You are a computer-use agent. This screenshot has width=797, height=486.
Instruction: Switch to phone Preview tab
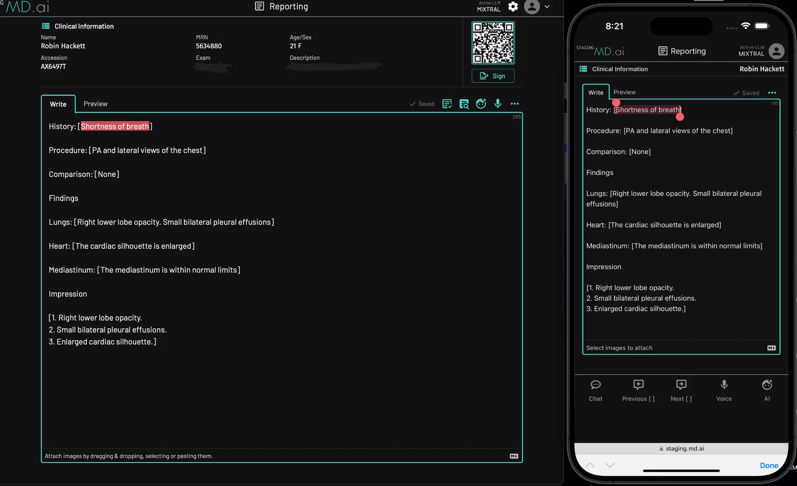(x=624, y=92)
